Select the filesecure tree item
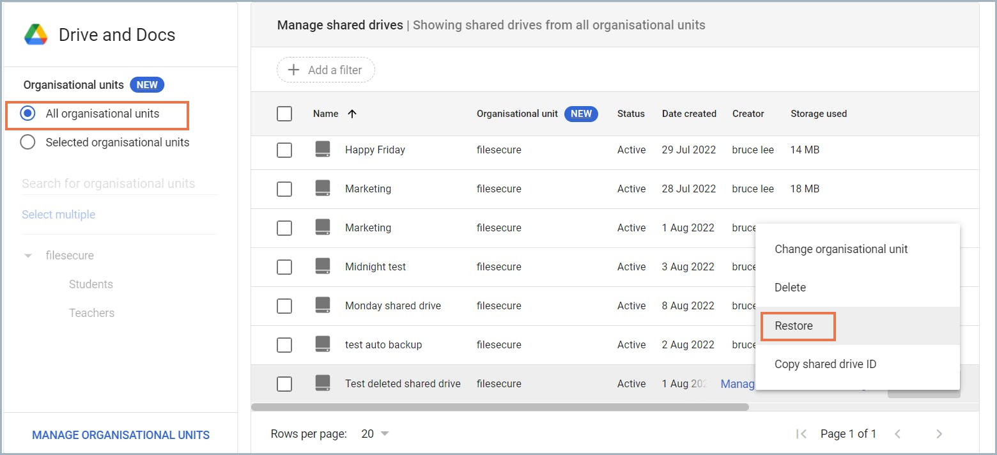 click(x=70, y=256)
